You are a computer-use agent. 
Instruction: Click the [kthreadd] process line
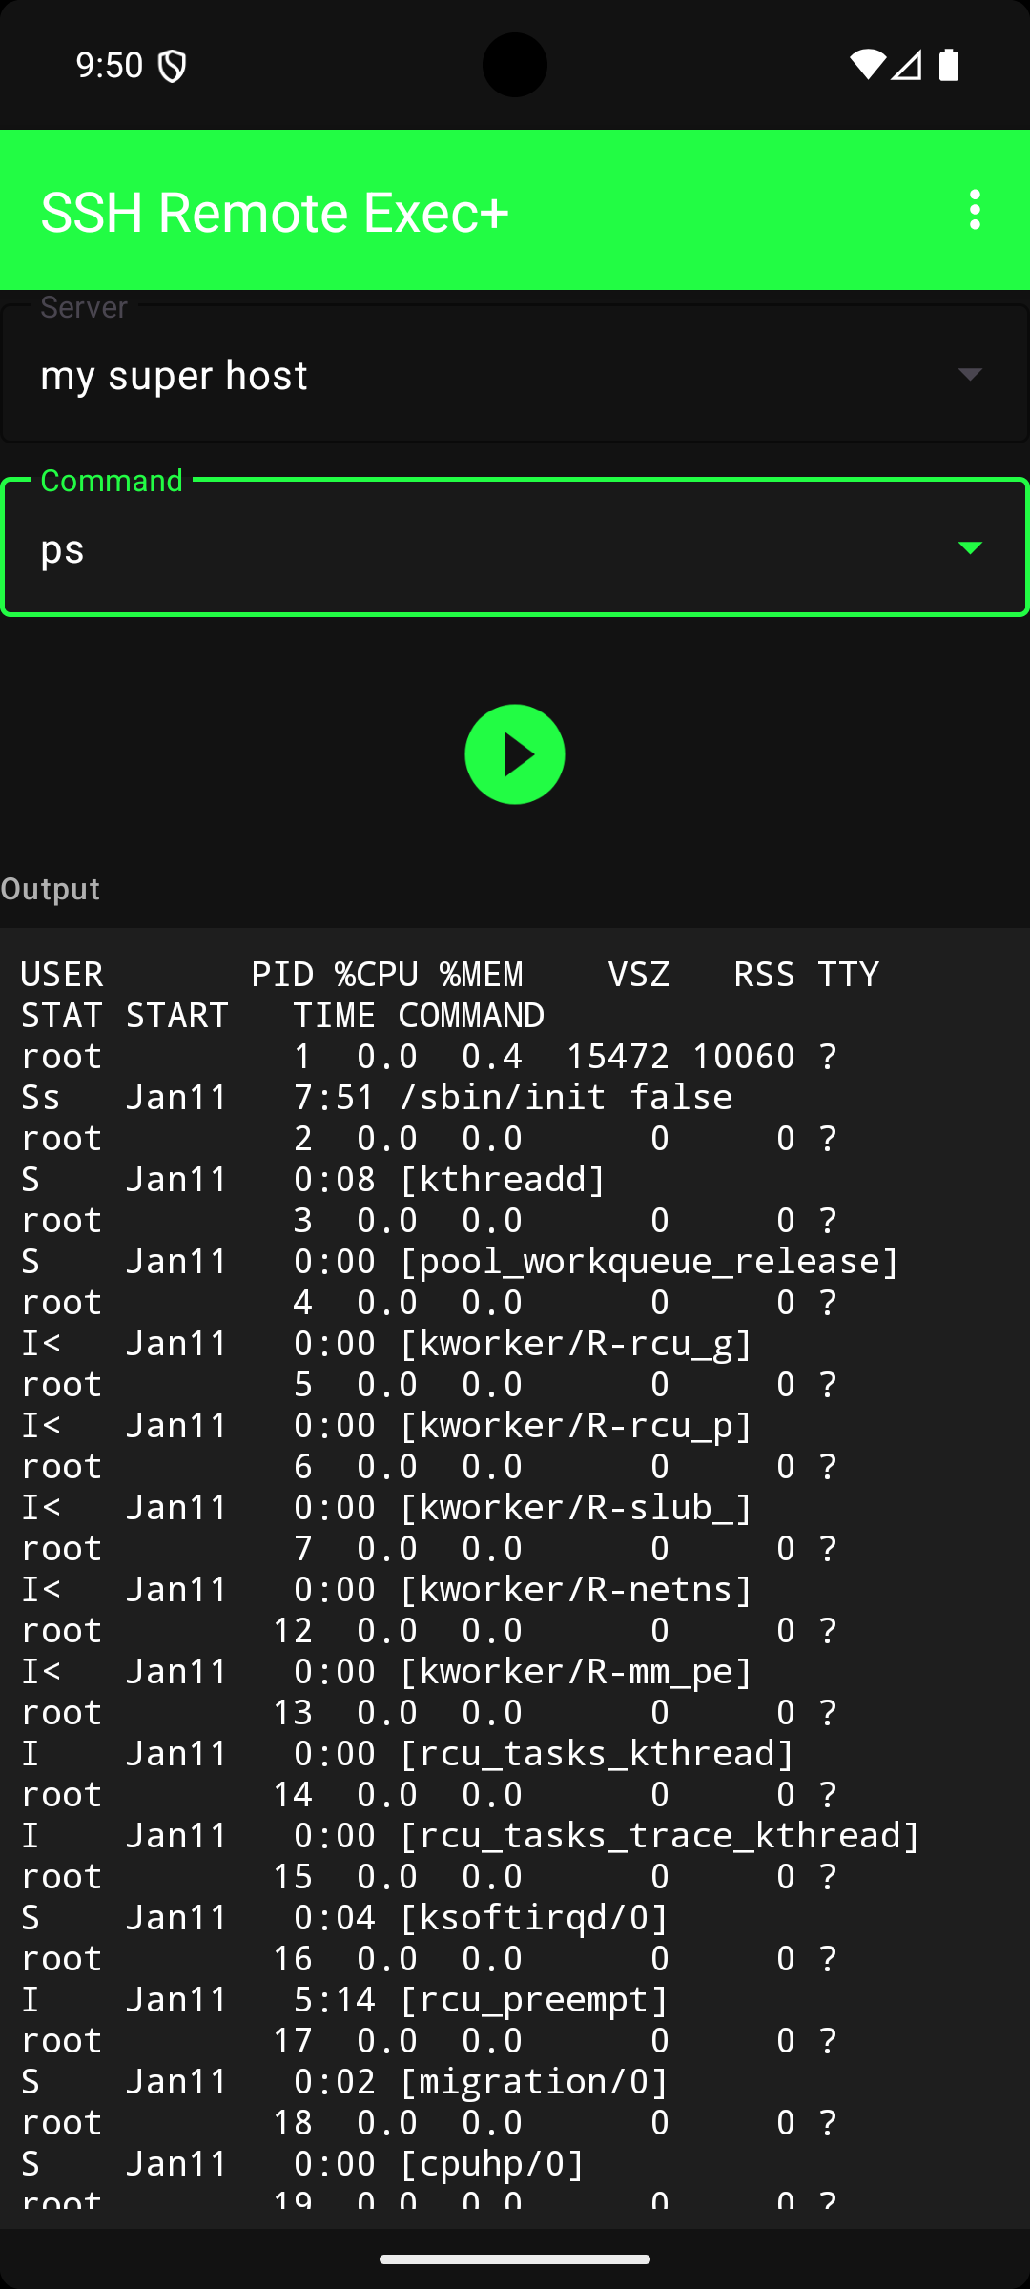tap(502, 1179)
